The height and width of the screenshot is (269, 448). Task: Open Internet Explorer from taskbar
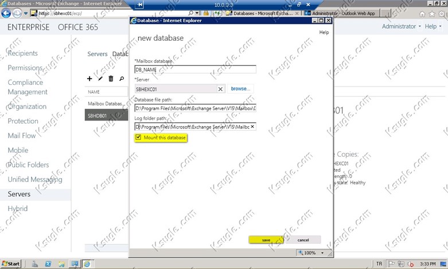tap(87, 264)
